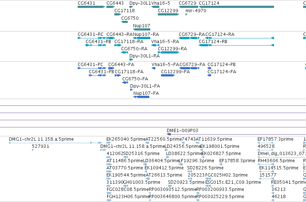
Task: Select EST RP003646800.5prime label
Action: (173, 197)
